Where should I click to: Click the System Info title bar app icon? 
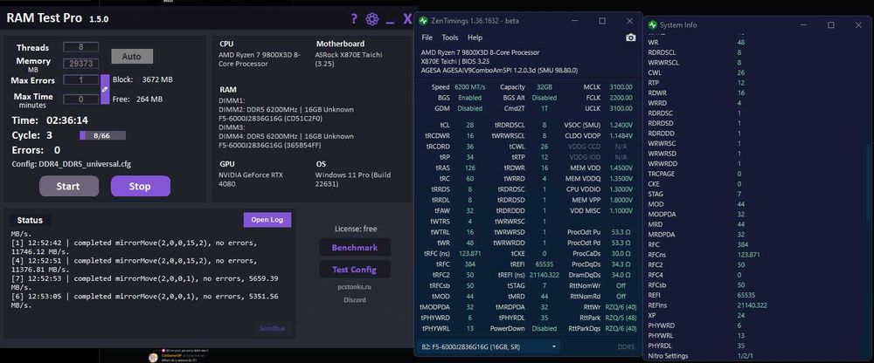[652, 25]
